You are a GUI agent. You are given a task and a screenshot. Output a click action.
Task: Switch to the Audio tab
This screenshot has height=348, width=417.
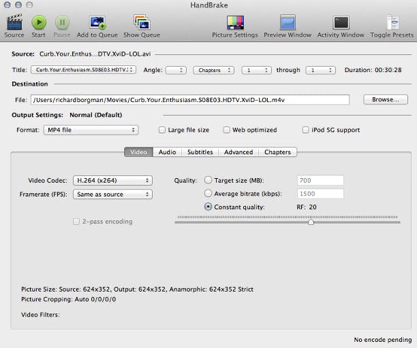168,152
